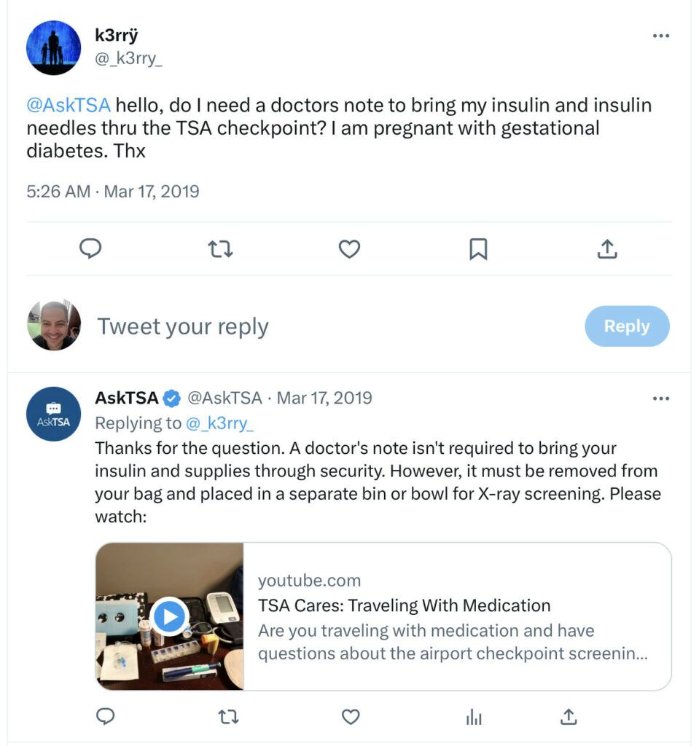Share k3rry's tweet via the upload icon
This screenshot has width=699, height=746.
608,248
